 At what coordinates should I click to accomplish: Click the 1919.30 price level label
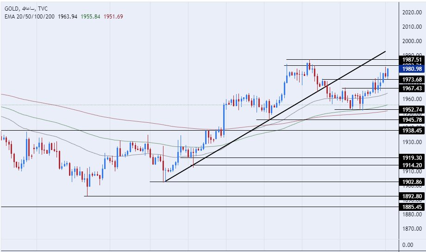(x=411, y=157)
